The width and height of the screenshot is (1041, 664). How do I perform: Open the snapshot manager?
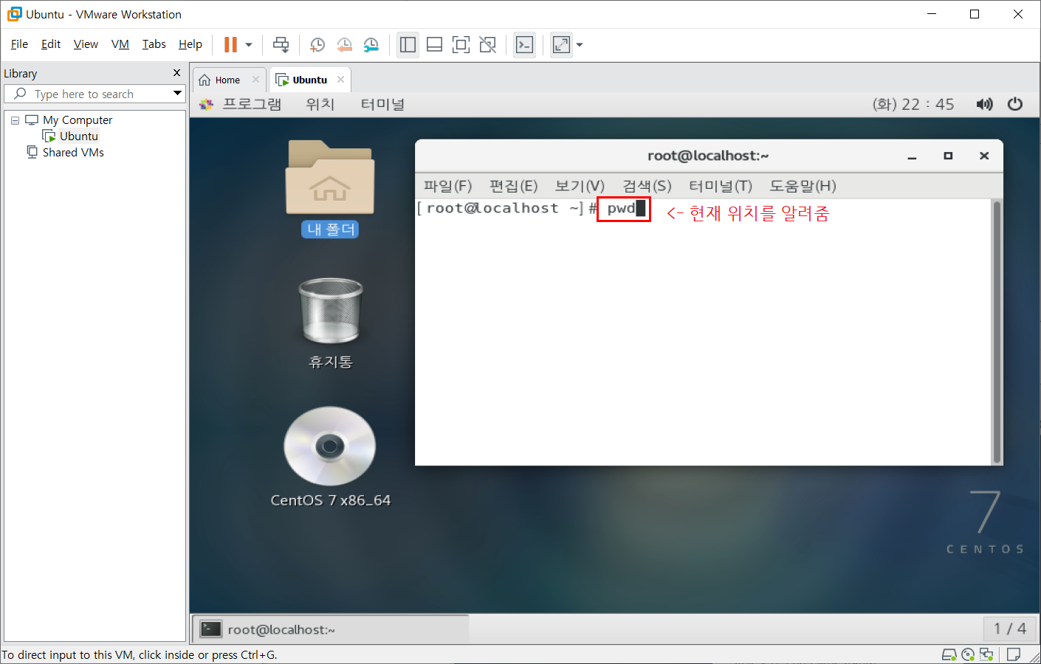click(x=371, y=45)
